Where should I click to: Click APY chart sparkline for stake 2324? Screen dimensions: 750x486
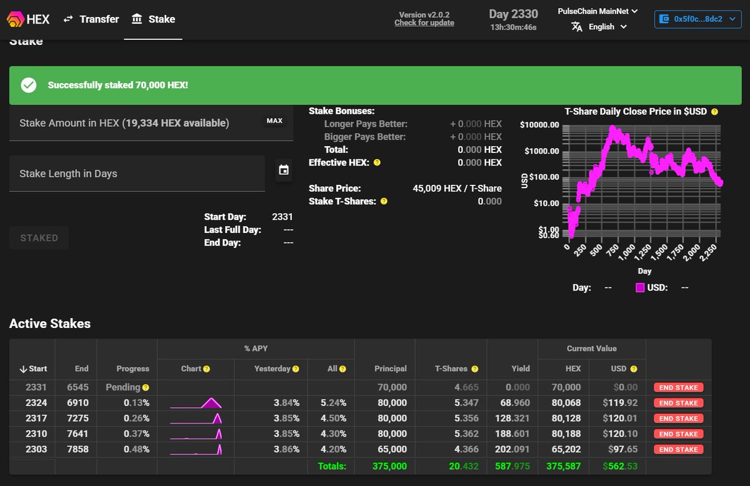pos(196,403)
